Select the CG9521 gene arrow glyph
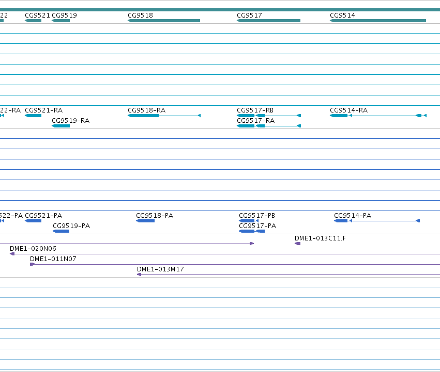 point(33,21)
